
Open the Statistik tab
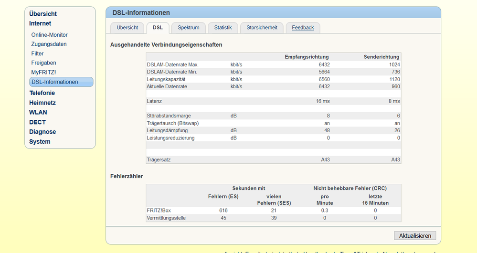click(x=223, y=28)
